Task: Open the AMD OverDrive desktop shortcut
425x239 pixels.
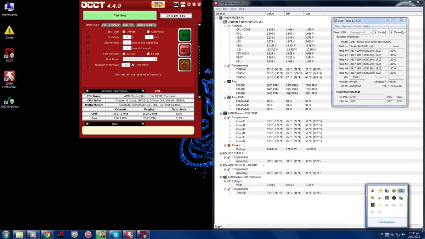Action: click(10, 102)
